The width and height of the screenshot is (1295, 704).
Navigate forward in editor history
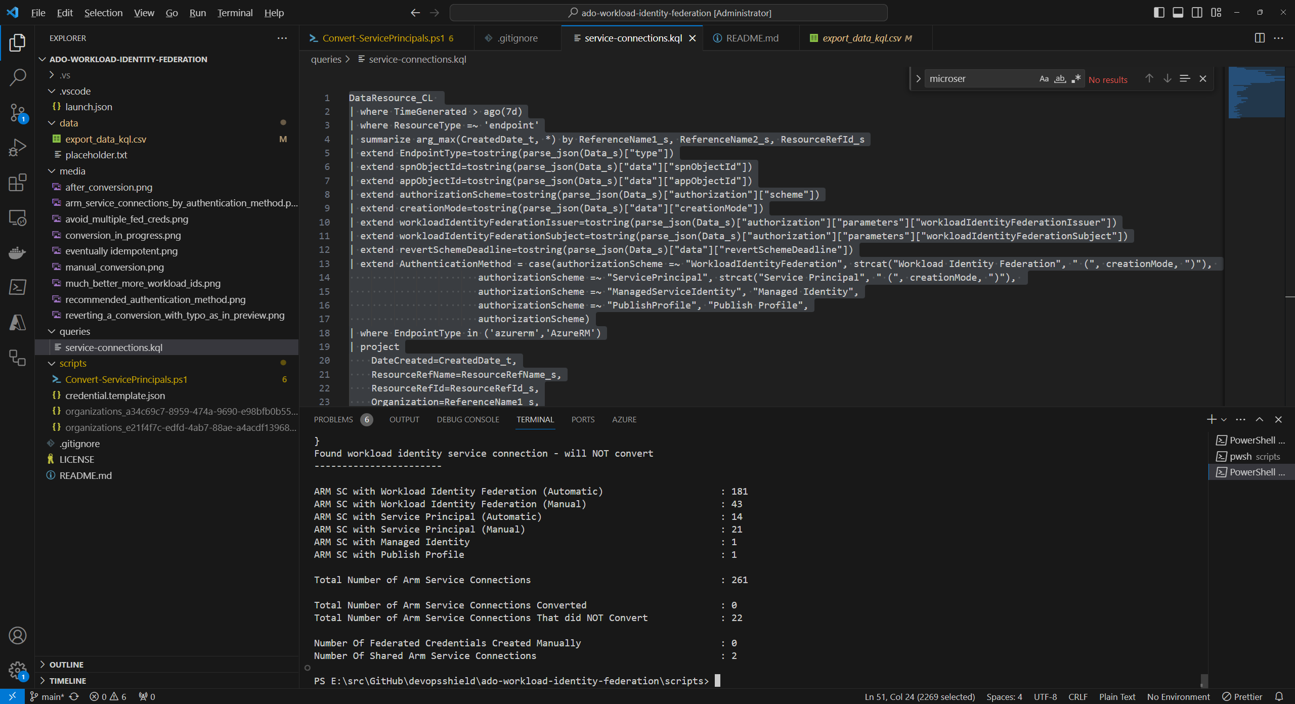tap(435, 13)
